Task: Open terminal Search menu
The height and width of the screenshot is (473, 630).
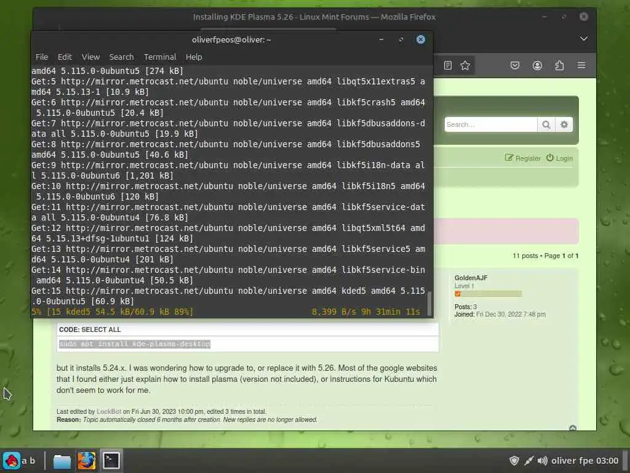Action: (121, 57)
